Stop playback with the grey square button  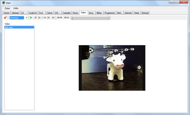tap(35, 17)
